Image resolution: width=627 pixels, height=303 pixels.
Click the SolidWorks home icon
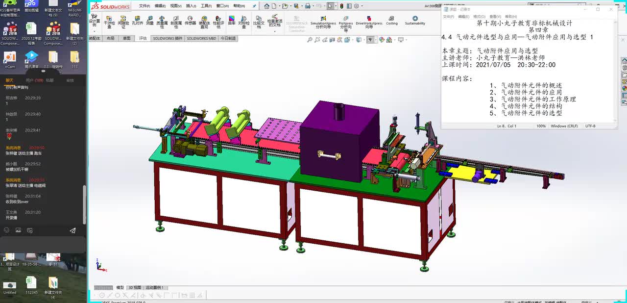point(266,6)
